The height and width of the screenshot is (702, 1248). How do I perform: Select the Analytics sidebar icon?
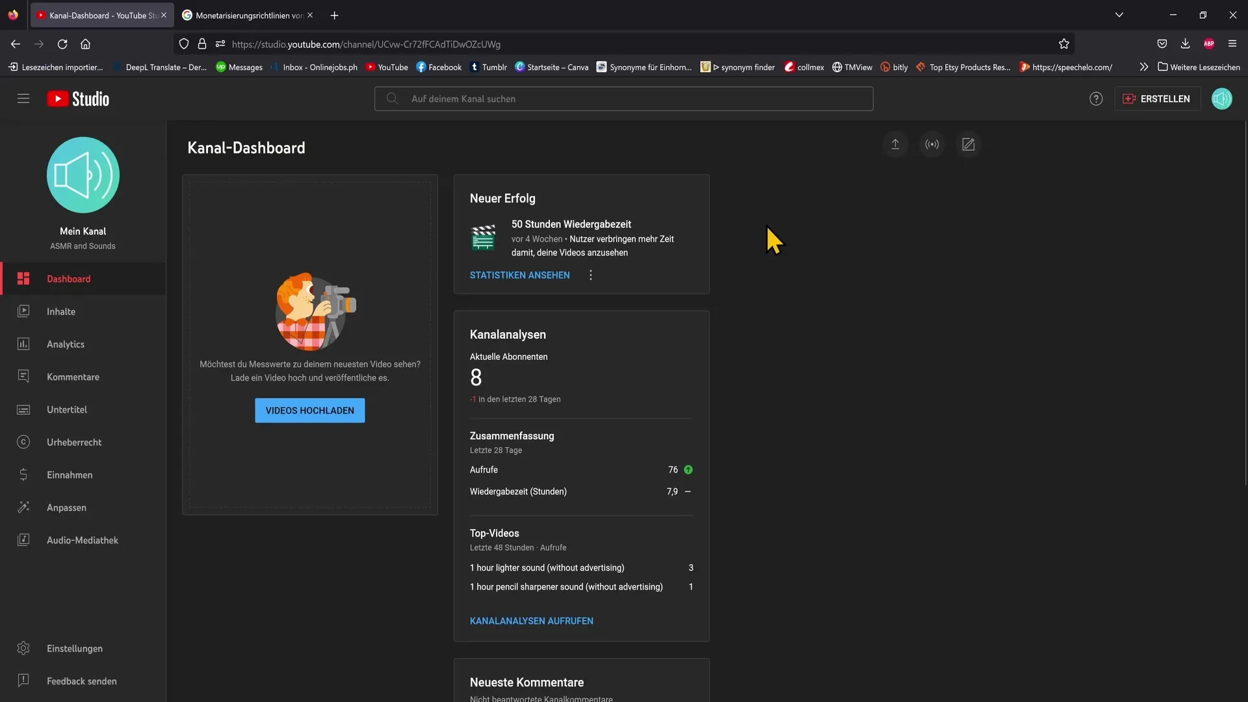coord(23,344)
